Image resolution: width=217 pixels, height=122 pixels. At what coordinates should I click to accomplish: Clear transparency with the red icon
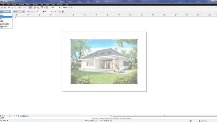[63, 12]
